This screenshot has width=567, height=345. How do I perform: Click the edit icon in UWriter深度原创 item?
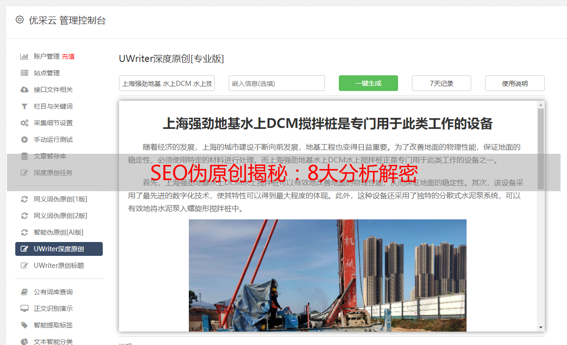click(x=25, y=249)
